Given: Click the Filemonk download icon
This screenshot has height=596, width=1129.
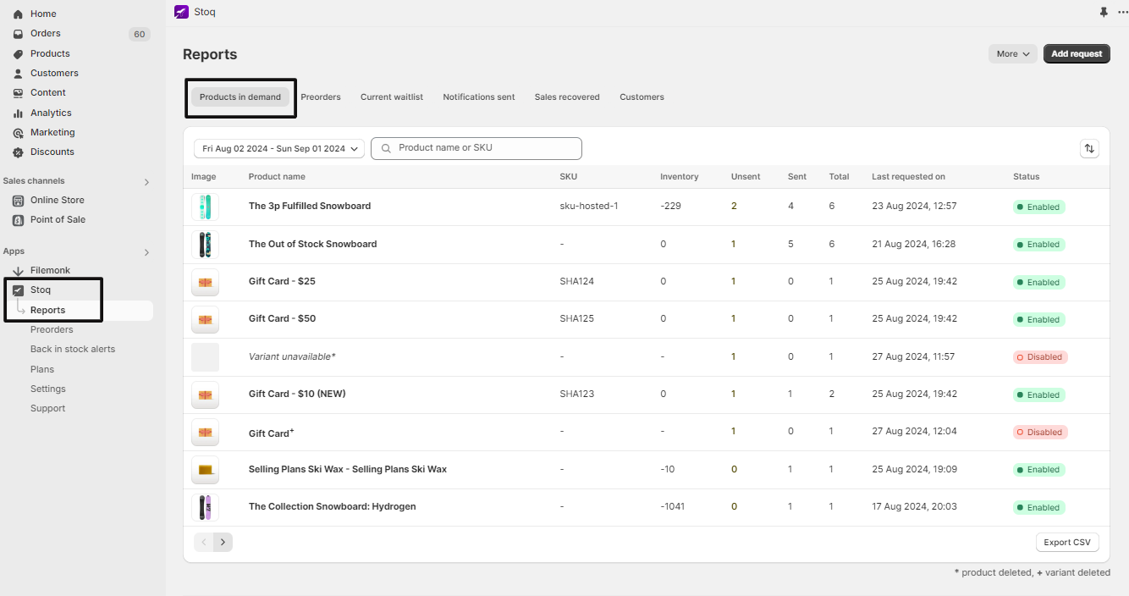Looking at the screenshot, I should click(x=18, y=271).
